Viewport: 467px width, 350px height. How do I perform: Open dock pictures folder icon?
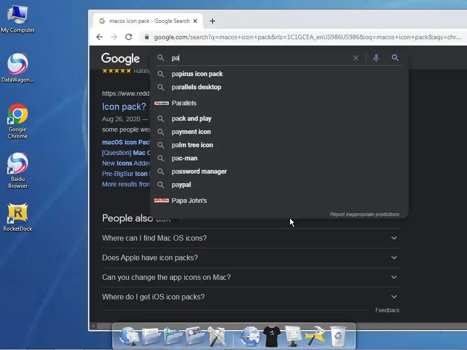195,336
